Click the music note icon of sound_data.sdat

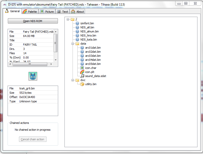[82, 76]
